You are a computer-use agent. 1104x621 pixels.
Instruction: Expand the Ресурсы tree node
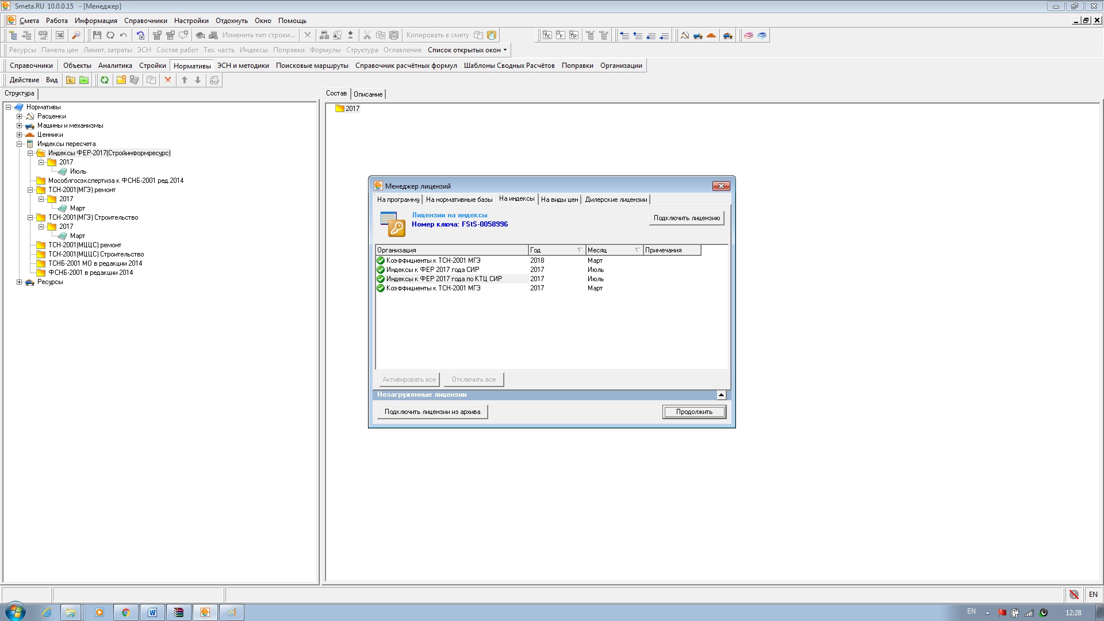click(20, 282)
